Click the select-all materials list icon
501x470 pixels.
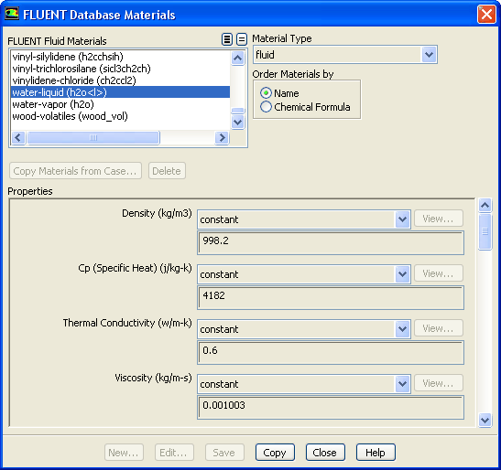(x=227, y=39)
